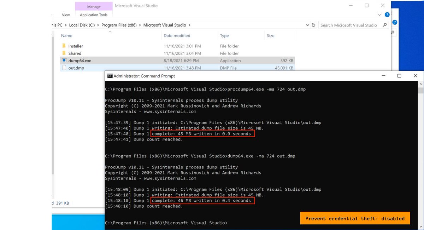Maximize the Command Prompt window
This screenshot has width=424, height=230.
coord(399,76)
